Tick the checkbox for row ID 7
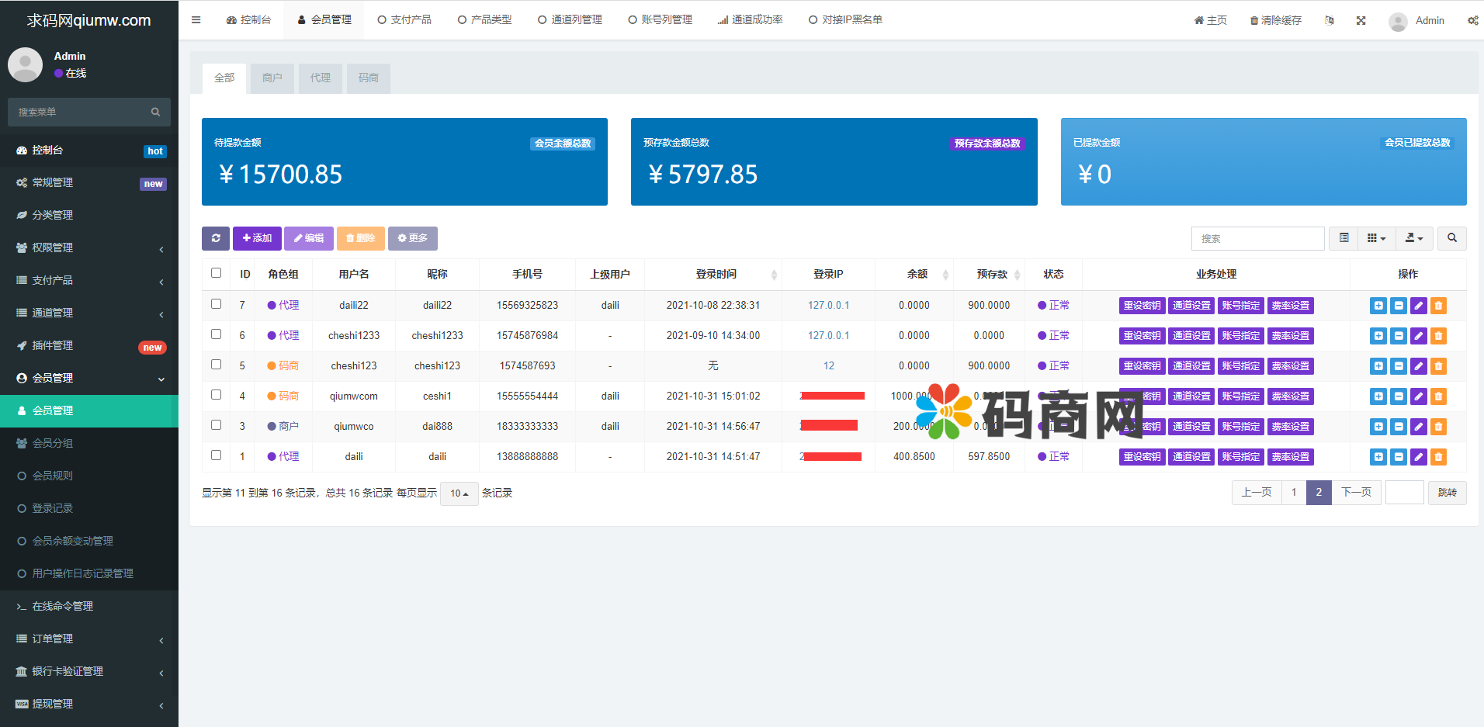 [x=216, y=304]
